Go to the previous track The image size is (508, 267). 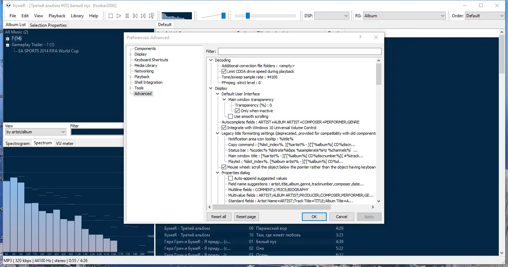click(x=135, y=16)
